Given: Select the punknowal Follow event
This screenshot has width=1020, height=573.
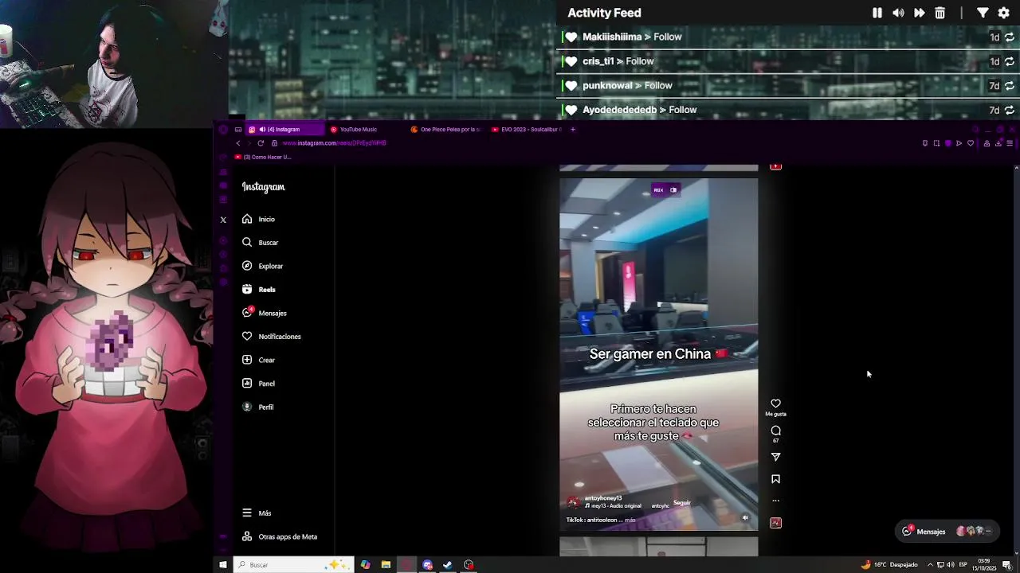Looking at the screenshot, I should pyautogui.click(x=788, y=85).
